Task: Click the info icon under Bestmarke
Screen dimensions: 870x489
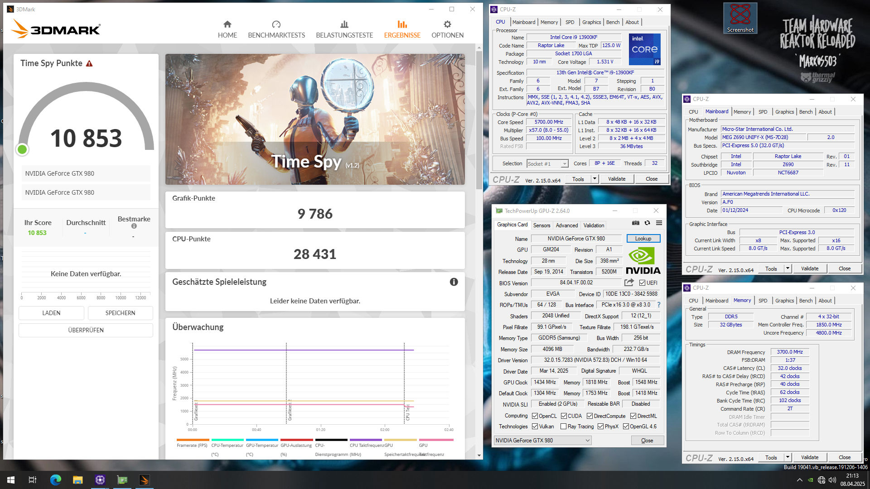Action: tap(134, 226)
